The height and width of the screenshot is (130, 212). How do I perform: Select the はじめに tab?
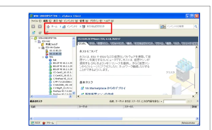(x=82, y=44)
